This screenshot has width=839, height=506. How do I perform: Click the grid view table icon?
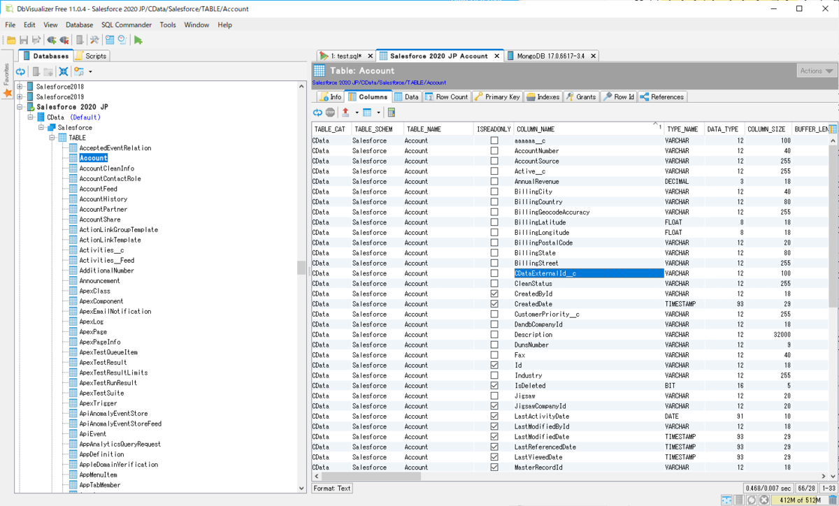[367, 112]
